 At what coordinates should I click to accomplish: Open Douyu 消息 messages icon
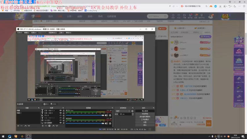[x=196, y=16]
